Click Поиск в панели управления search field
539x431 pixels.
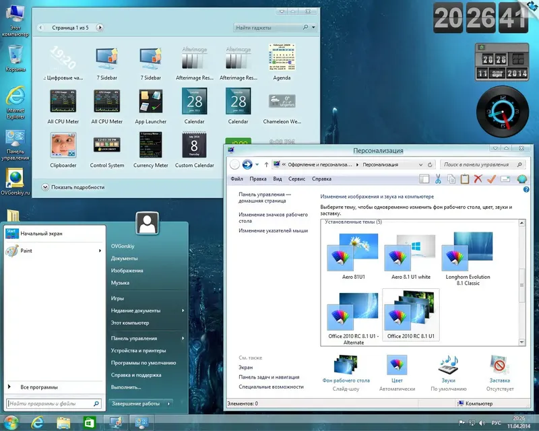pyautogui.click(x=482, y=164)
